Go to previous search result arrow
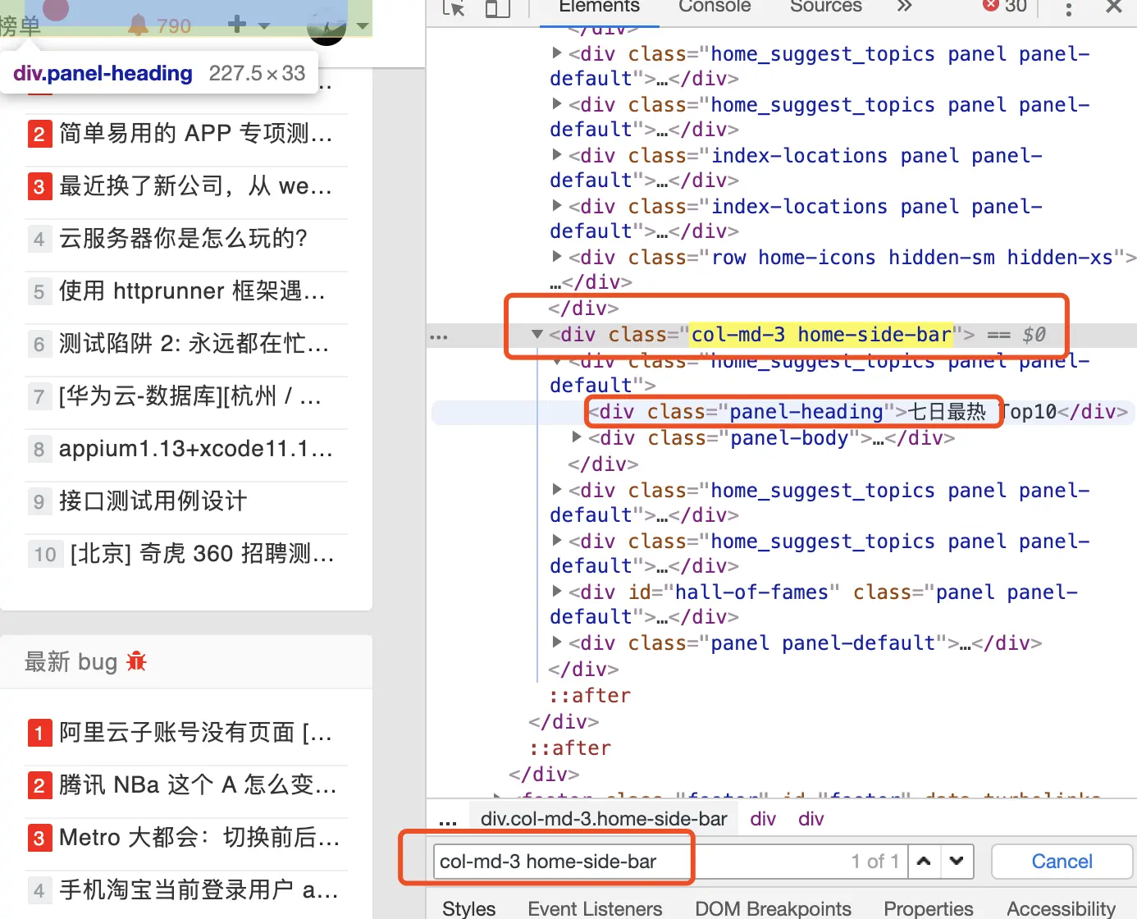Image resolution: width=1137 pixels, height=919 pixels. [x=924, y=861]
